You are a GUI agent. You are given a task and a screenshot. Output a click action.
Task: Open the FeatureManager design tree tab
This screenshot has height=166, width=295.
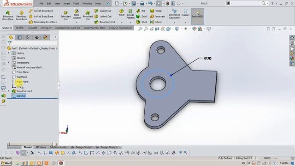coord(11,37)
